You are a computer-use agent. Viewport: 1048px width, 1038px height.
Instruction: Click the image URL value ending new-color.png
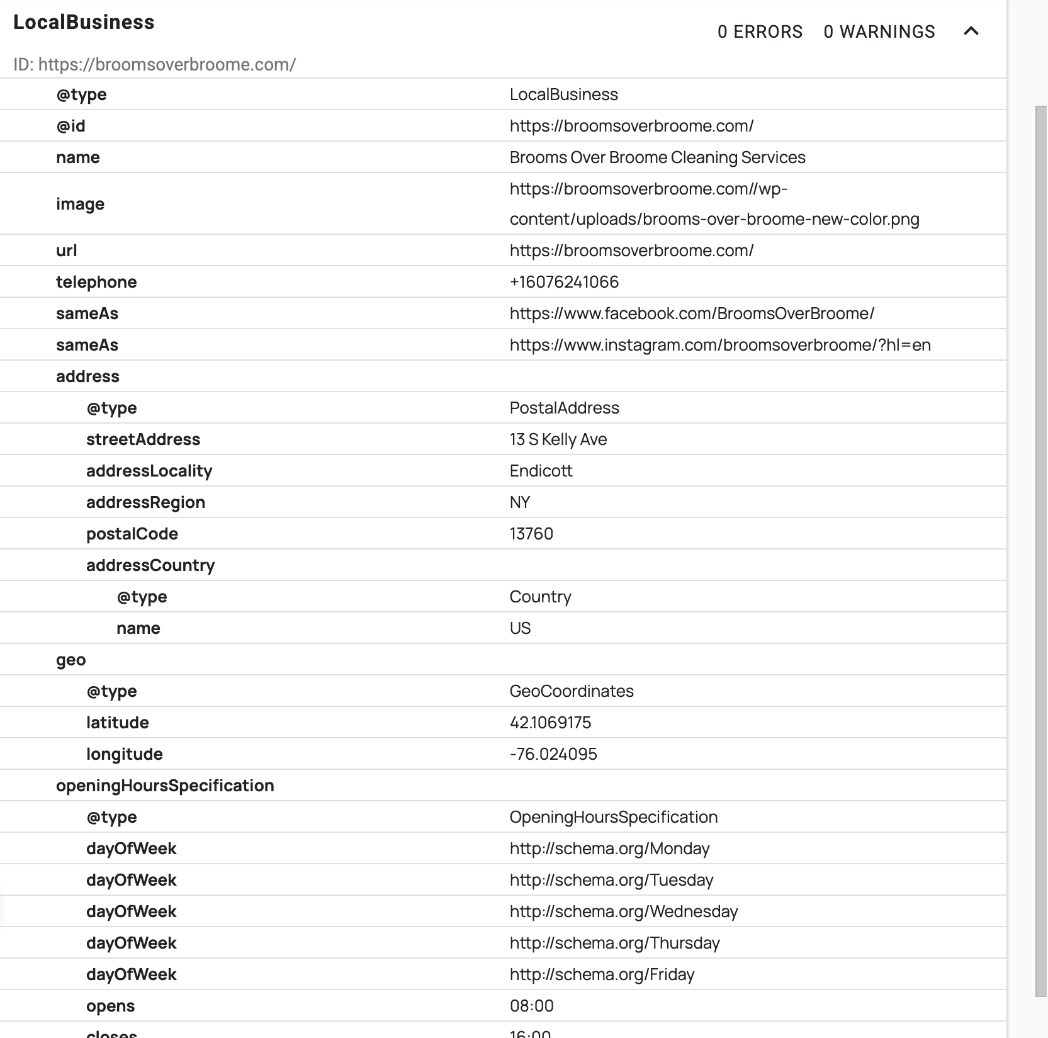coord(714,204)
